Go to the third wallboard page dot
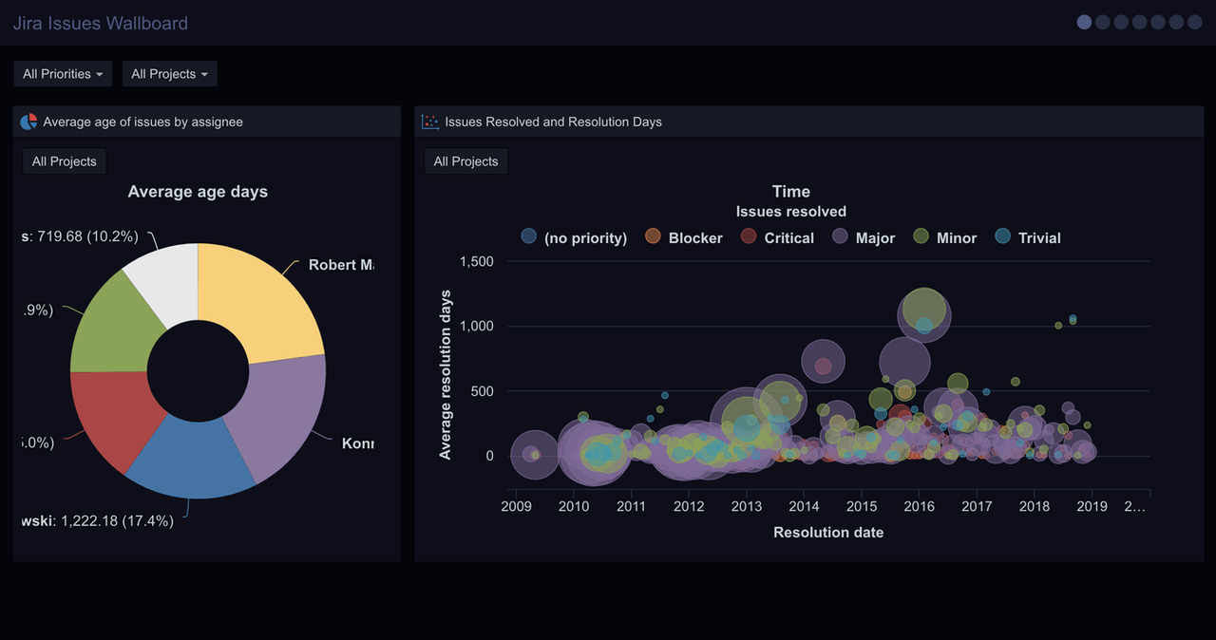The height and width of the screenshot is (640, 1216). (1121, 22)
